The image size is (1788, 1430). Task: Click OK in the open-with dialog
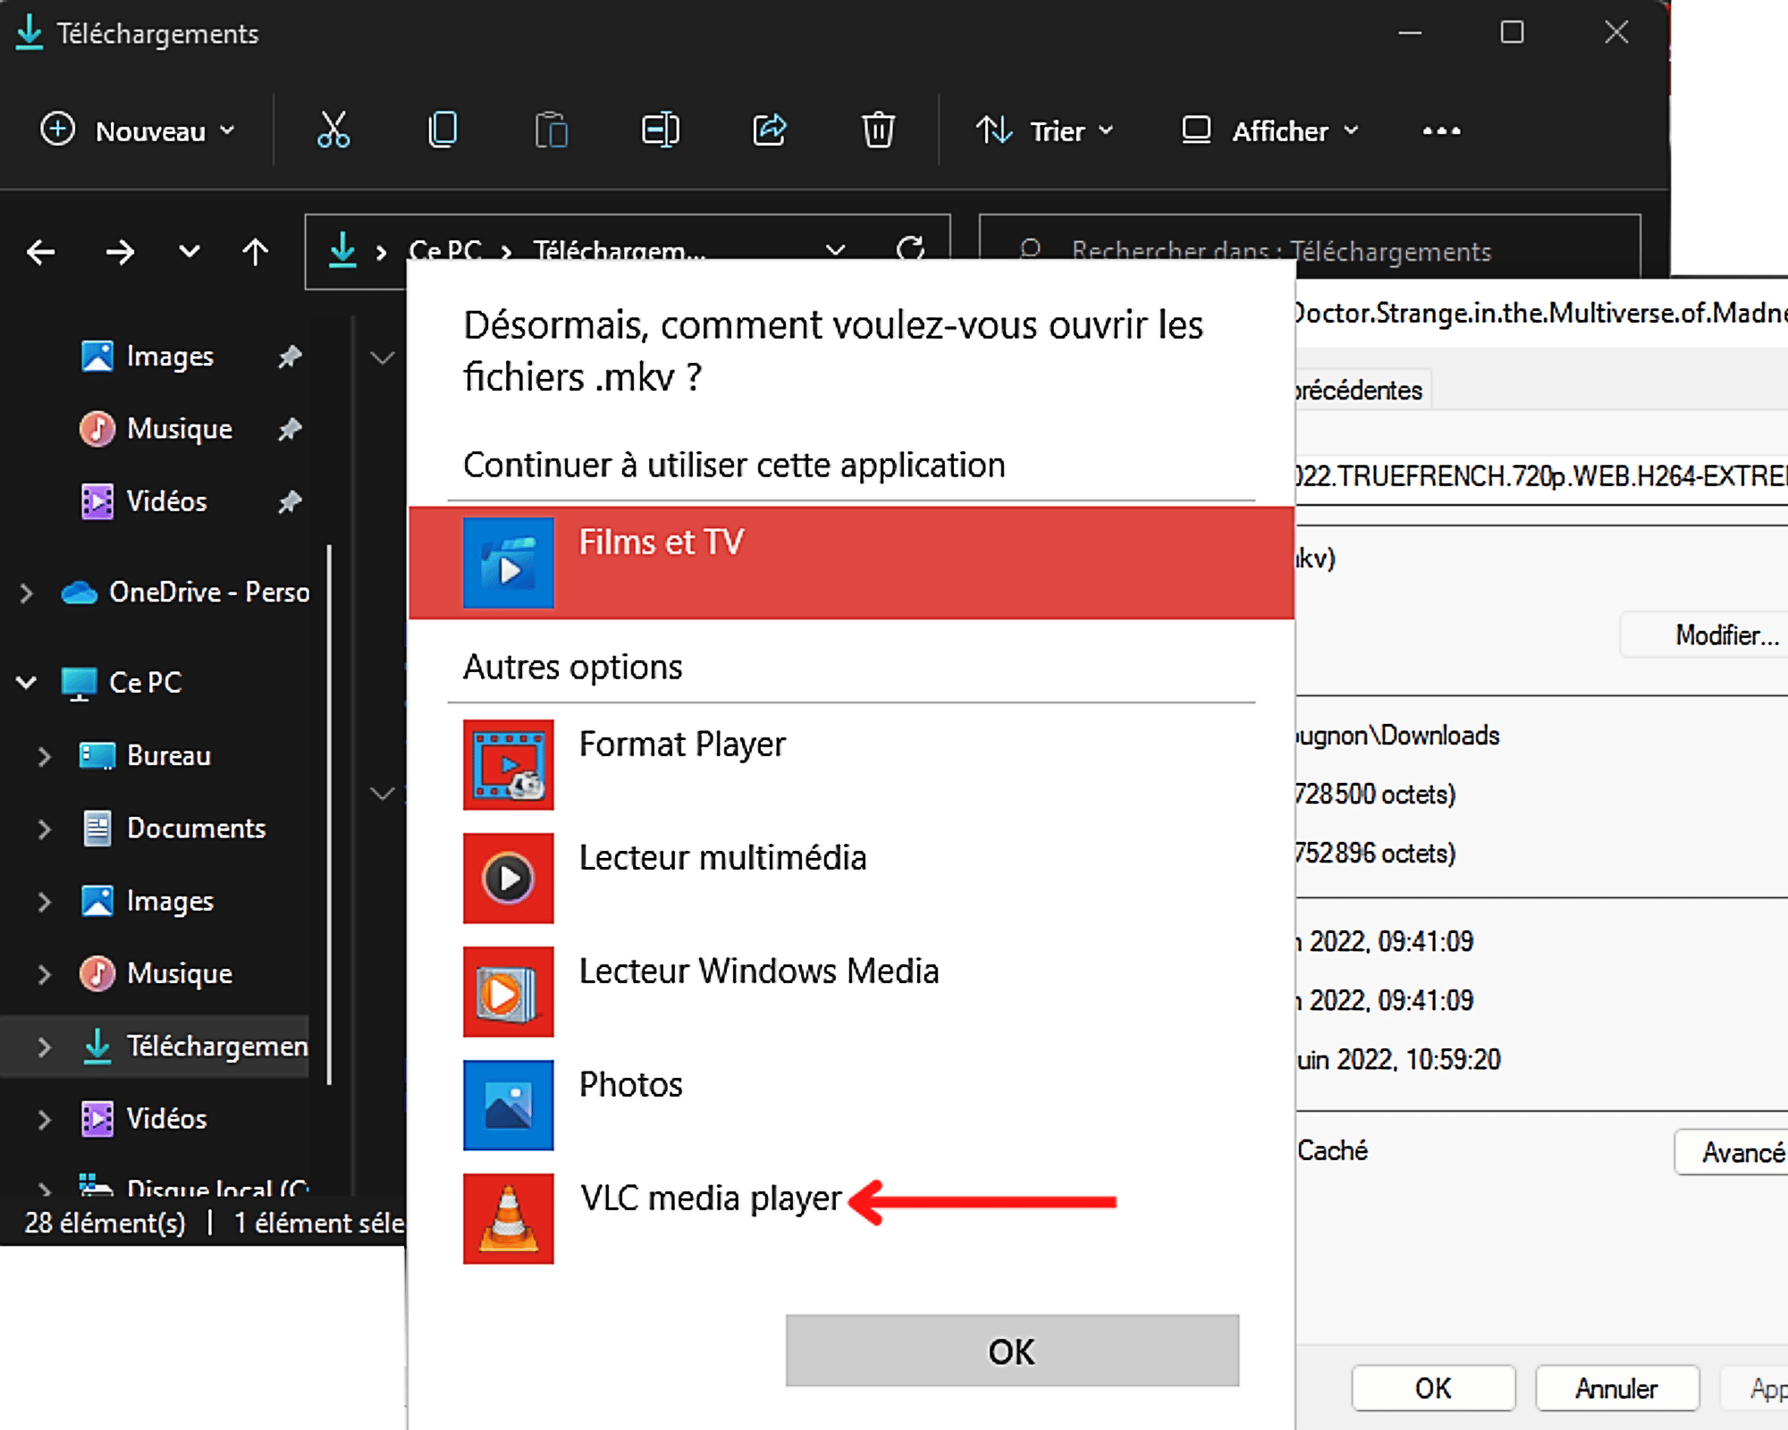click(x=1012, y=1350)
